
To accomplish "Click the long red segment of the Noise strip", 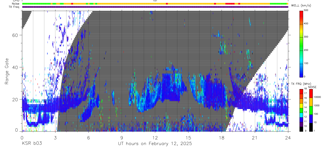I will [x=230, y=4].
